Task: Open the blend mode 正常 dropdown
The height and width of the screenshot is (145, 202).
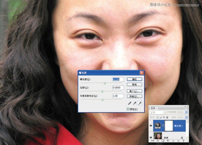Action: pyautogui.click(x=158, y=112)
